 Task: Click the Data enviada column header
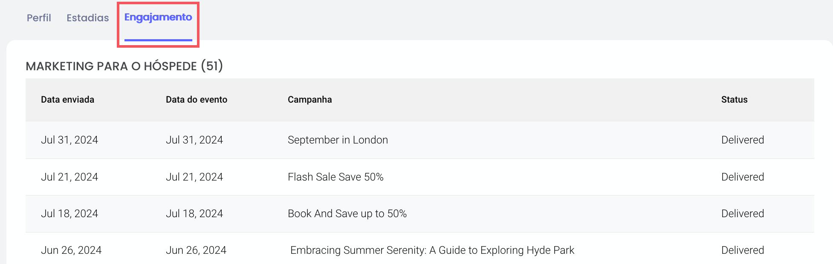[x=67, y=100]
